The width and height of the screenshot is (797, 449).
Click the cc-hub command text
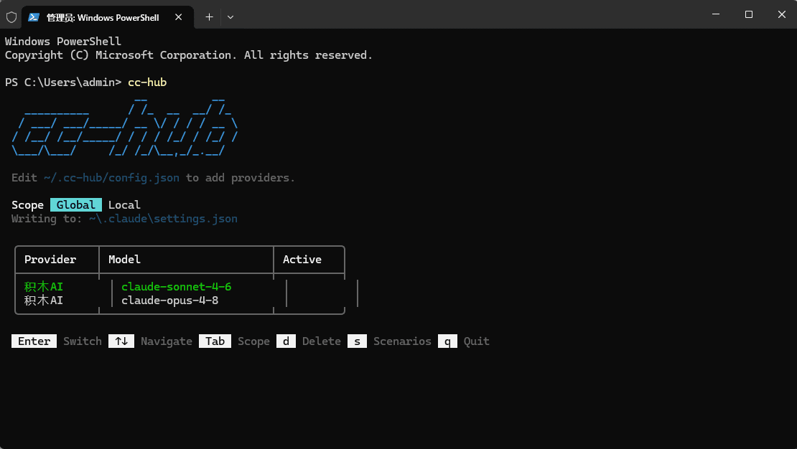147,82
